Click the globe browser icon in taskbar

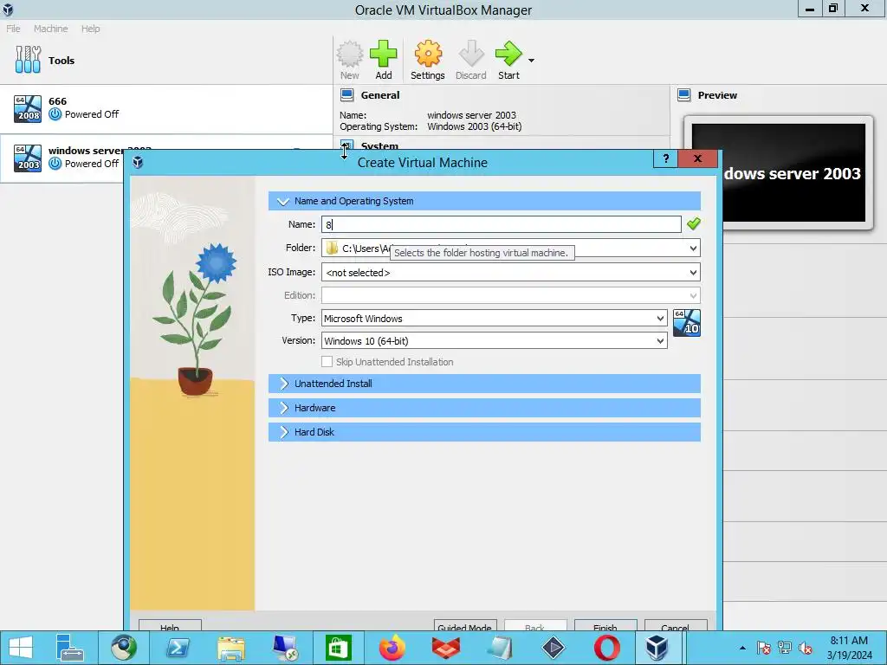point(123,648)
